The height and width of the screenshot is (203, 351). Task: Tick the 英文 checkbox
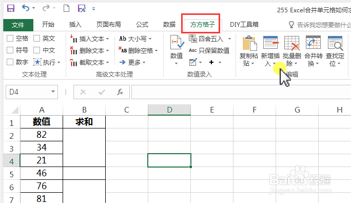[37, 39]
